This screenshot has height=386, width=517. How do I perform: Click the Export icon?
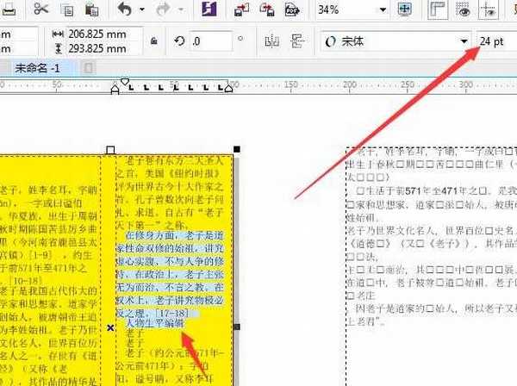267,9
